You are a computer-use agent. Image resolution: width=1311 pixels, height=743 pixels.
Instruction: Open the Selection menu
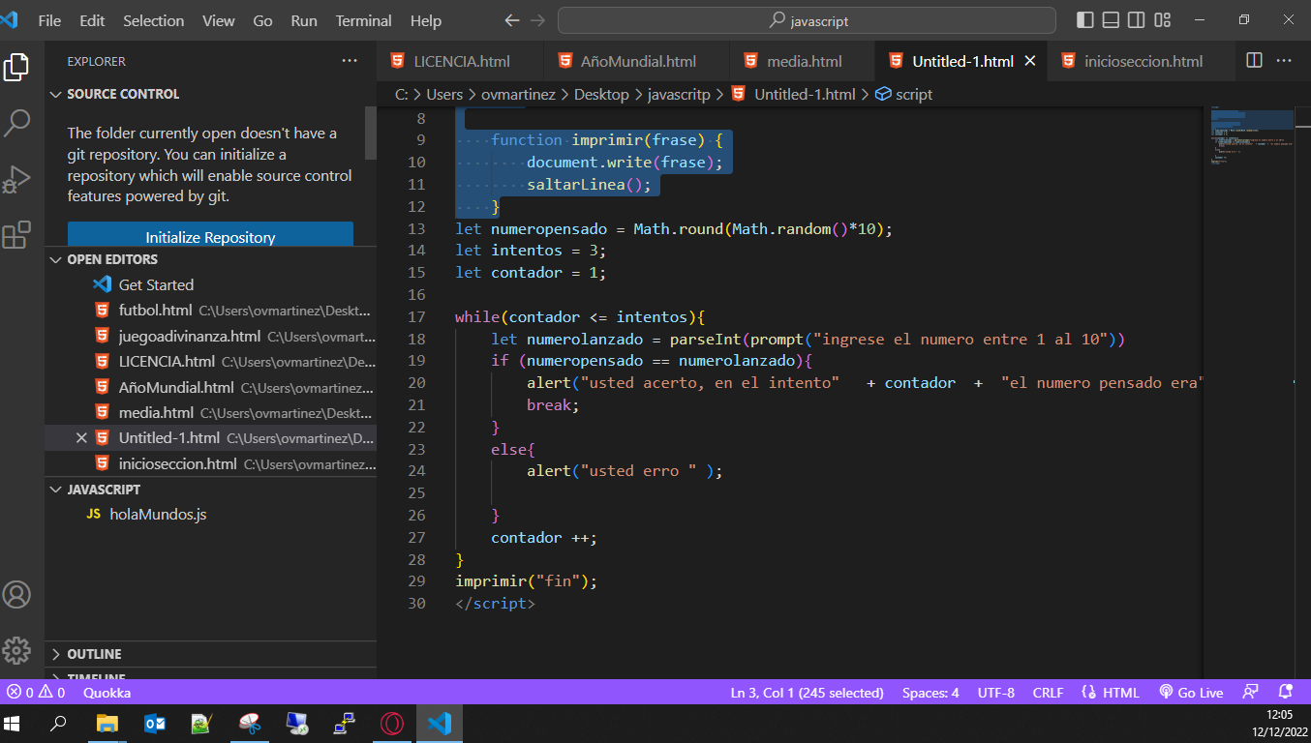click(x=154, y=20)
